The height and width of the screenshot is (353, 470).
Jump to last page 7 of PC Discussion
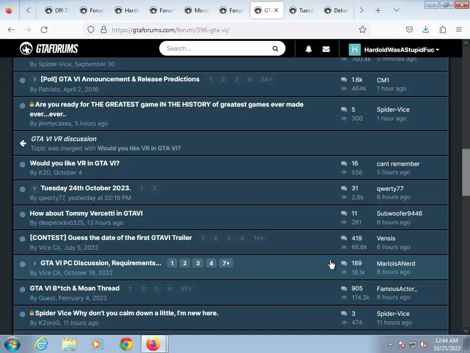[x=226, y=263]
